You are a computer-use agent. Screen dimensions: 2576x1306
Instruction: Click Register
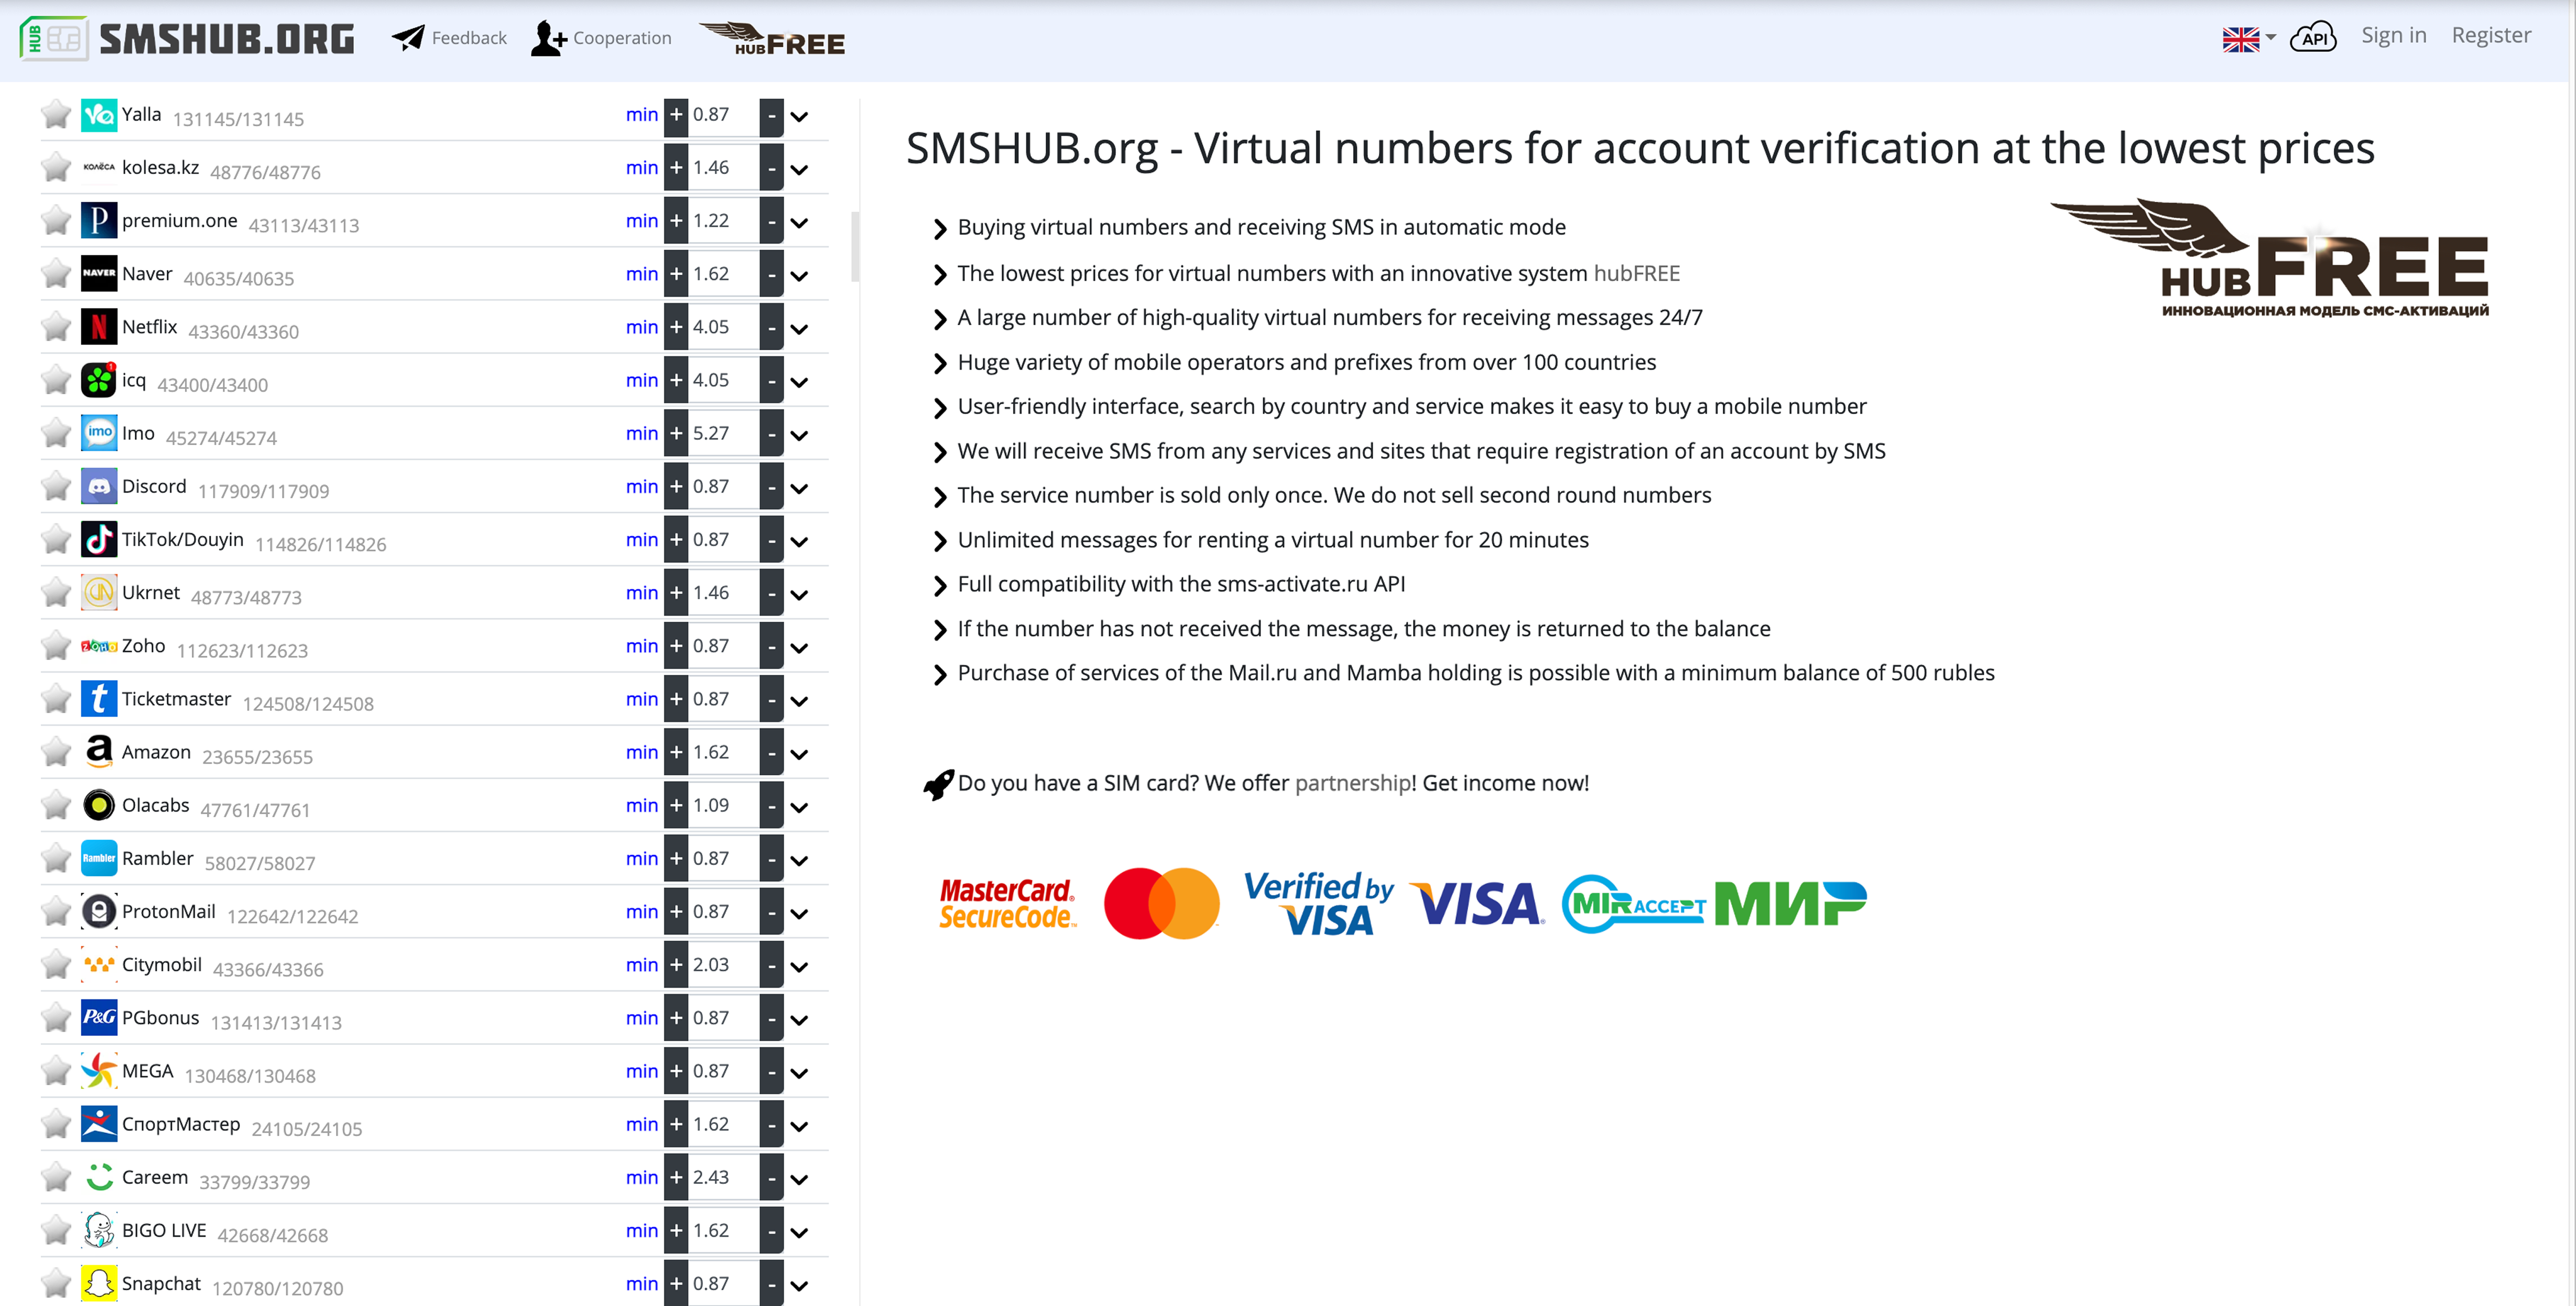tap(2490, 36)
